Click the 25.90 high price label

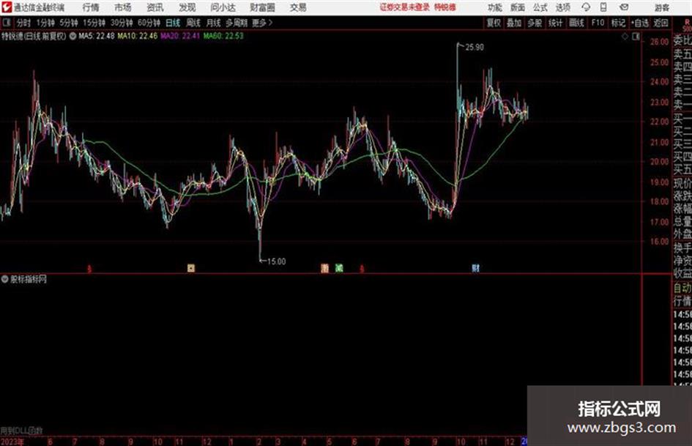point(475,48)
